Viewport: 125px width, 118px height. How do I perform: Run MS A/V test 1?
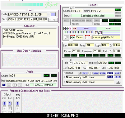[17, 103]
